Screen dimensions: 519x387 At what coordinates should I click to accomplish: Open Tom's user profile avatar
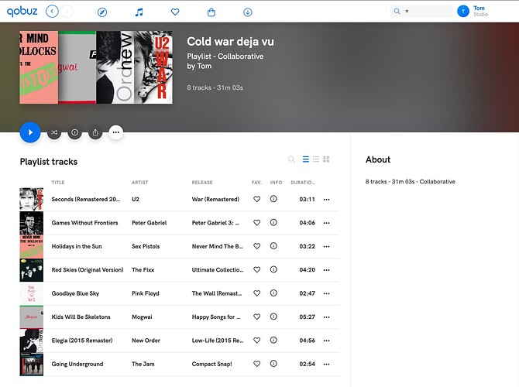[x=463, y=12]
